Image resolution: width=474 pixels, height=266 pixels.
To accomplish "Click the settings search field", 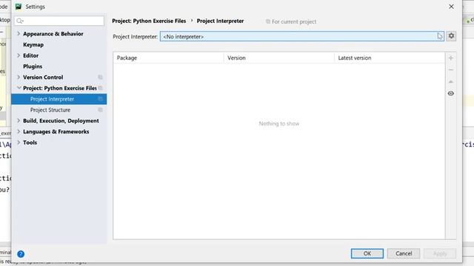I will point(59,21).
